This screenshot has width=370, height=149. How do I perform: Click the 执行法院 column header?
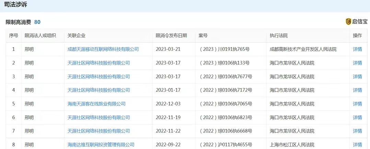(x=279, y=36)
